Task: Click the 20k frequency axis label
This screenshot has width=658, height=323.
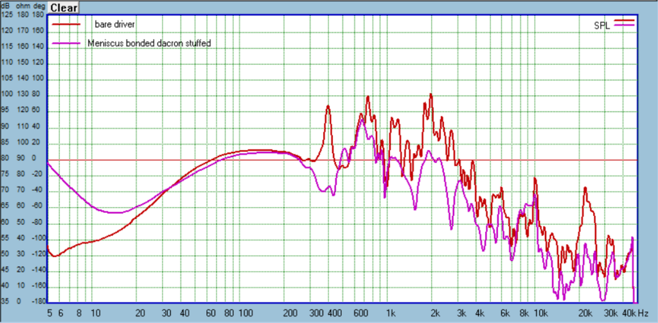Action: 585,313
